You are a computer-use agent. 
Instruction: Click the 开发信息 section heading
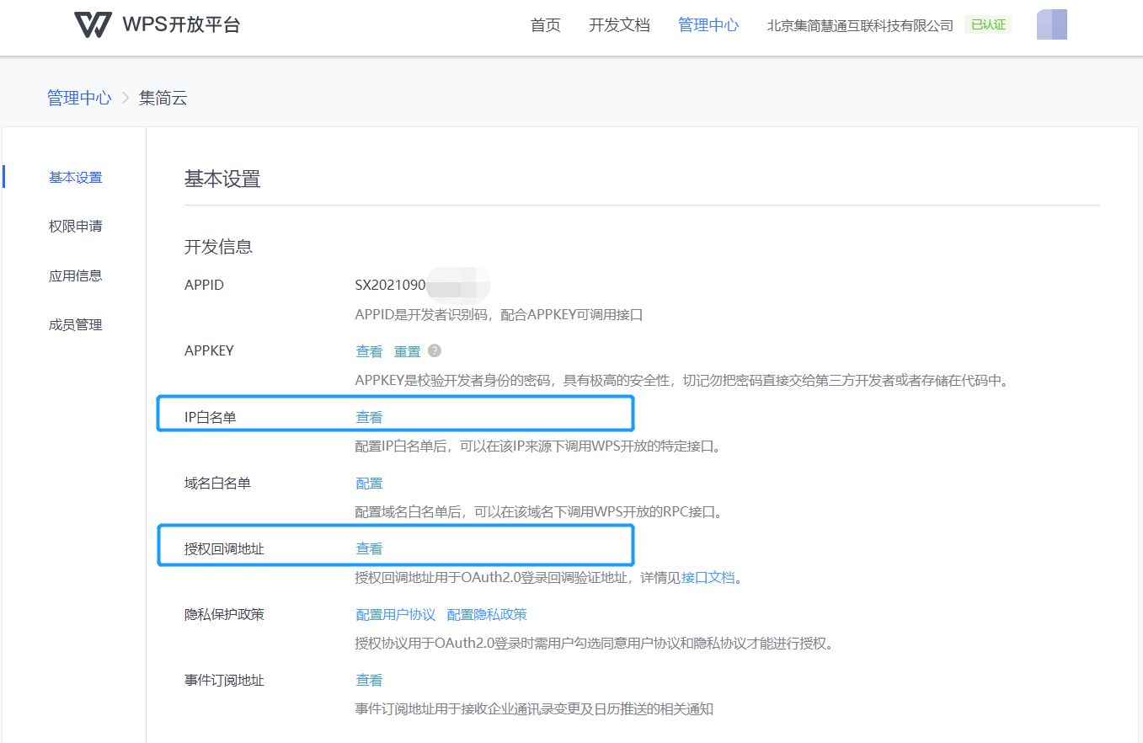click(219, 247)
